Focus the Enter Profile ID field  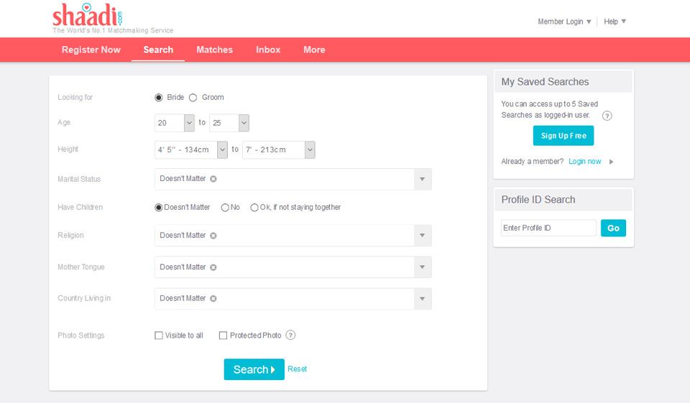click(548, 228)
